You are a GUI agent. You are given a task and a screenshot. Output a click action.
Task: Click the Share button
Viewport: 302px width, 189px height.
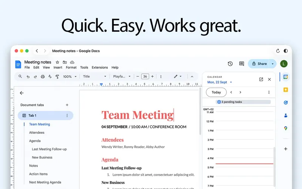(259, 64)
